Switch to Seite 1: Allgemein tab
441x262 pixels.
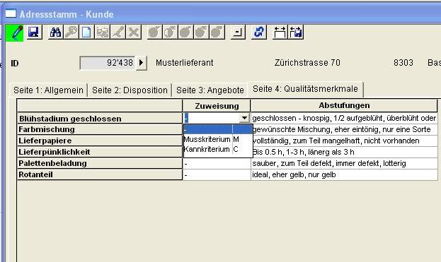pyautogui.click(x=48, y=90)
